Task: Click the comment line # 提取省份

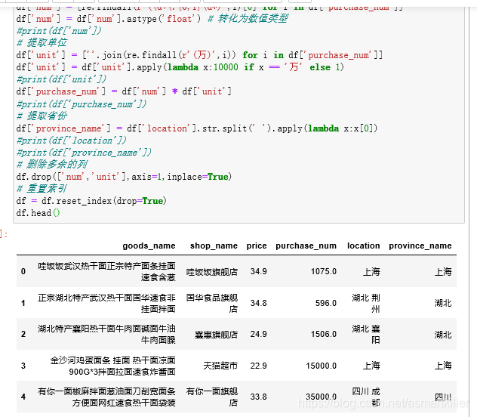Action: pos(42,116)
